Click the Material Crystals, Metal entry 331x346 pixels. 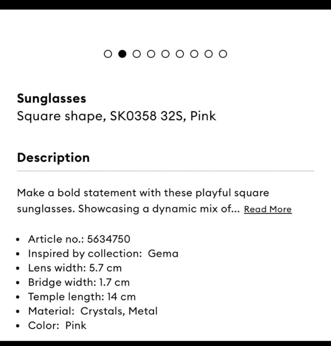[x=93, y=311]
